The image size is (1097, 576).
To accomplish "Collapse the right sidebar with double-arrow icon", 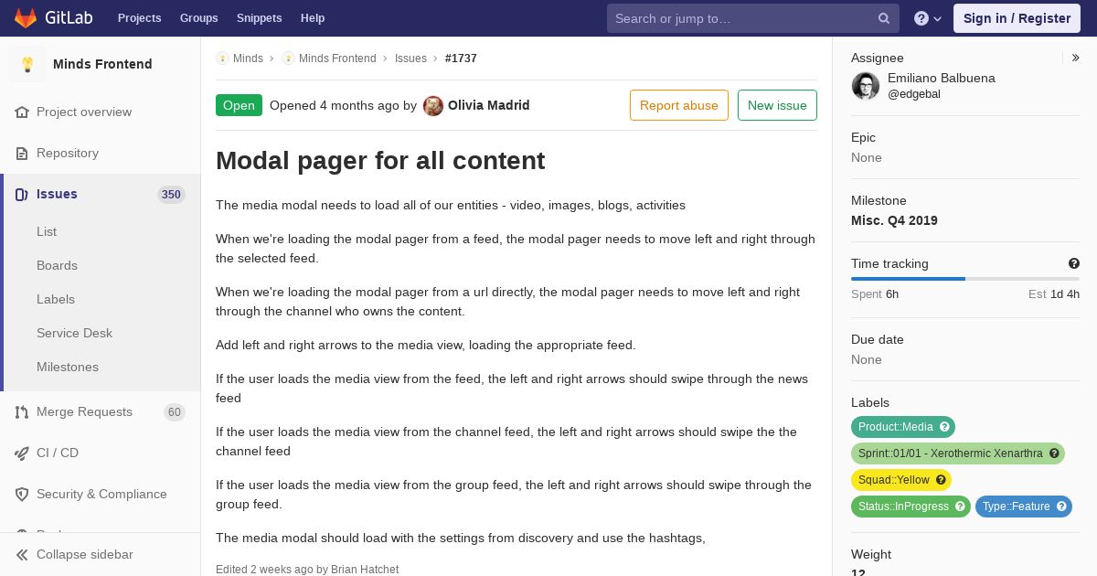I will [x=1076, y=58].
